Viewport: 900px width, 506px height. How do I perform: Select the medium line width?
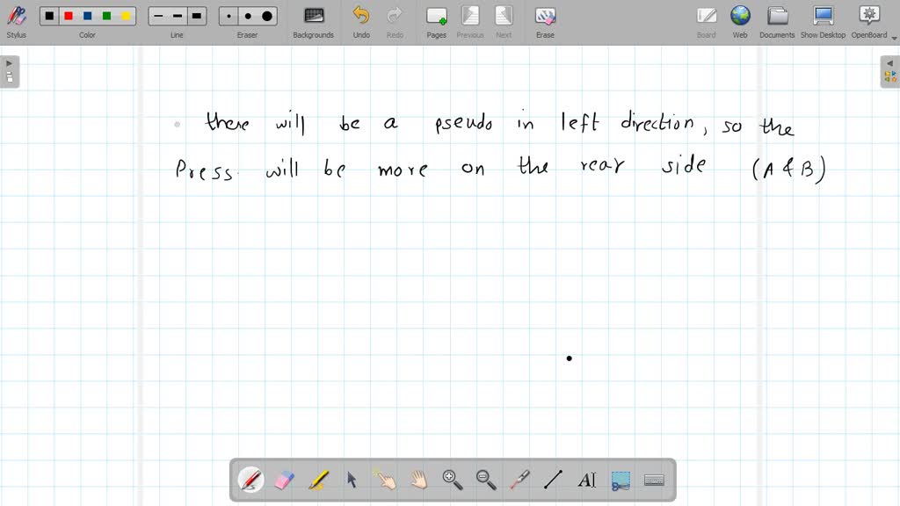178,16
